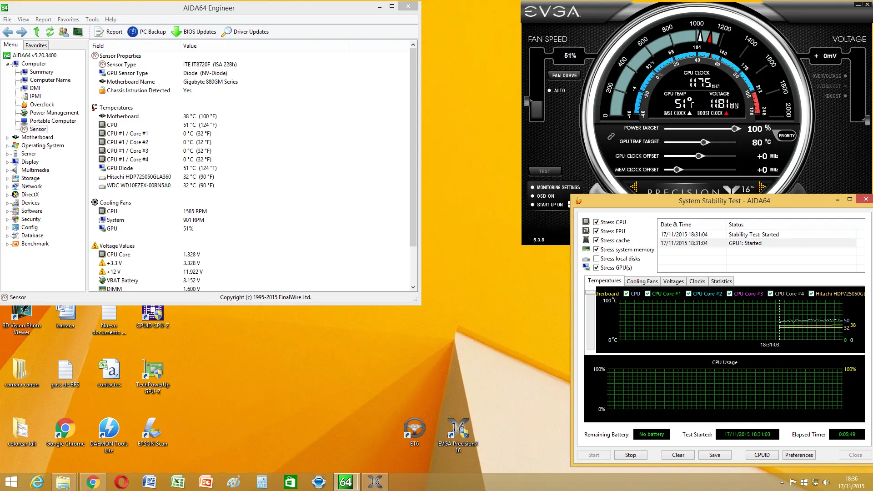Open PC Backup from the toolbar
Image resolution: width=873 pixels, height=491 pixels.
[x=147, y=32]
